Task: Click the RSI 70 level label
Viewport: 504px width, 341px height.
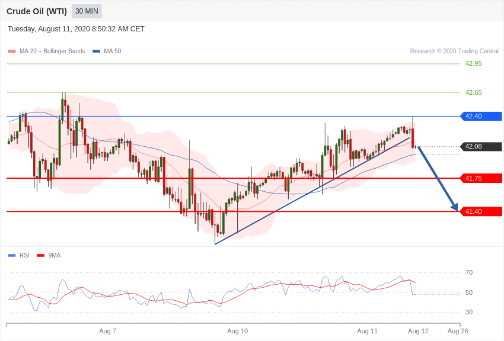Action: coord(469,272)
